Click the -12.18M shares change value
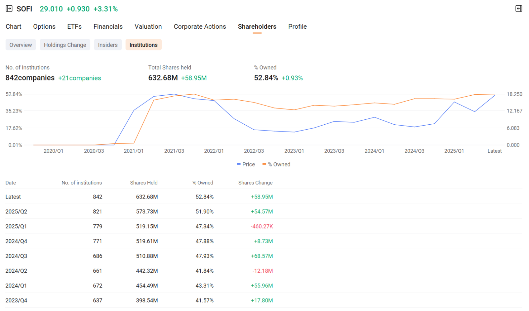 [263, 271]
